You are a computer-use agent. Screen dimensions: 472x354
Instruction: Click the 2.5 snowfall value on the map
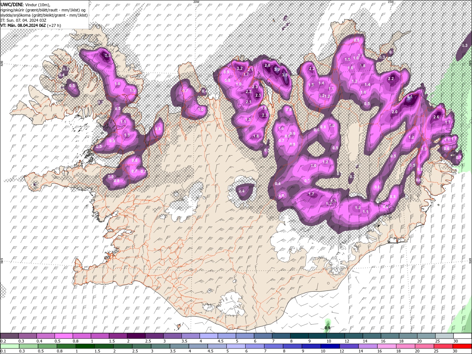pos(258,95)
